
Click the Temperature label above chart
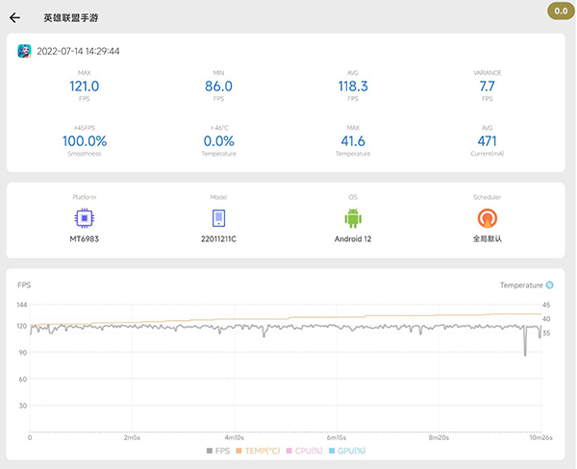521,285
